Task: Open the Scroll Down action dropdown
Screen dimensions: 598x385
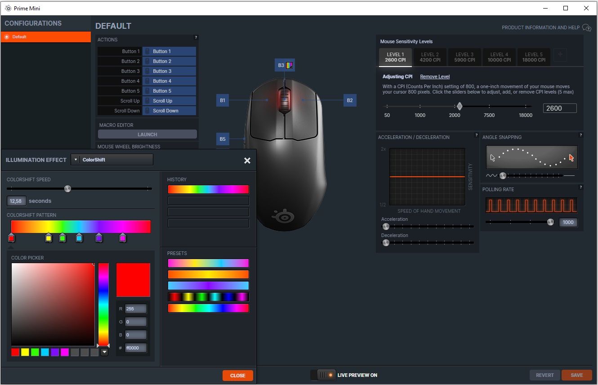Action: 169,111
